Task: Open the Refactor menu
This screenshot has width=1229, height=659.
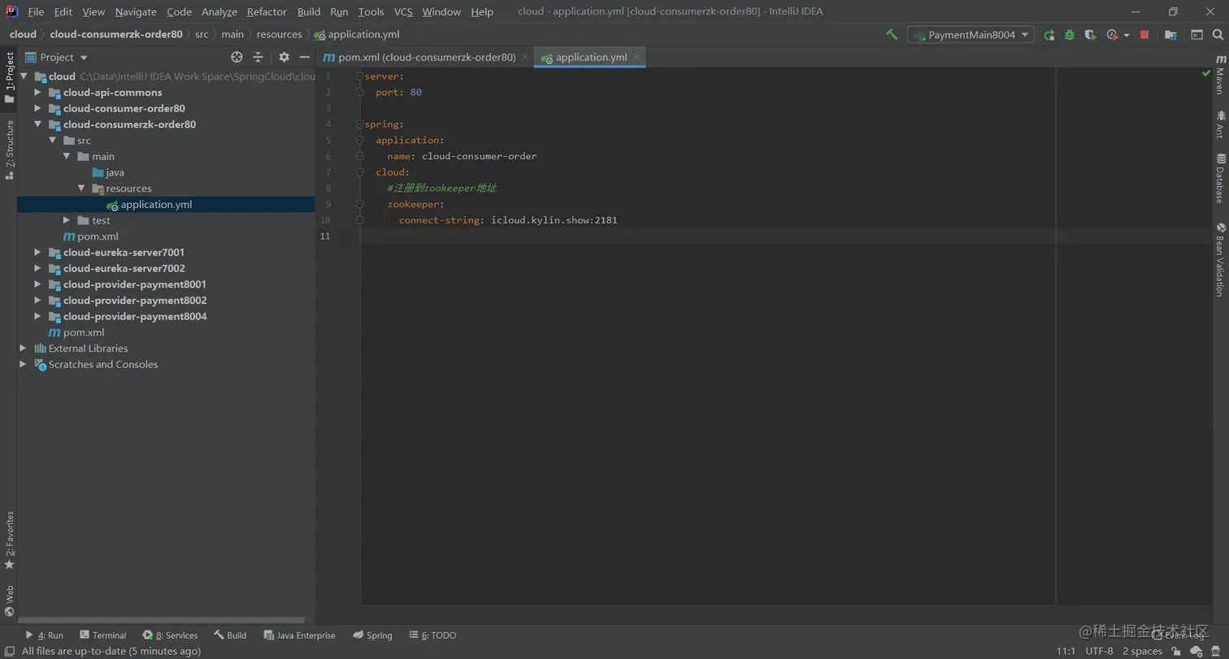Action: point(267,12)
